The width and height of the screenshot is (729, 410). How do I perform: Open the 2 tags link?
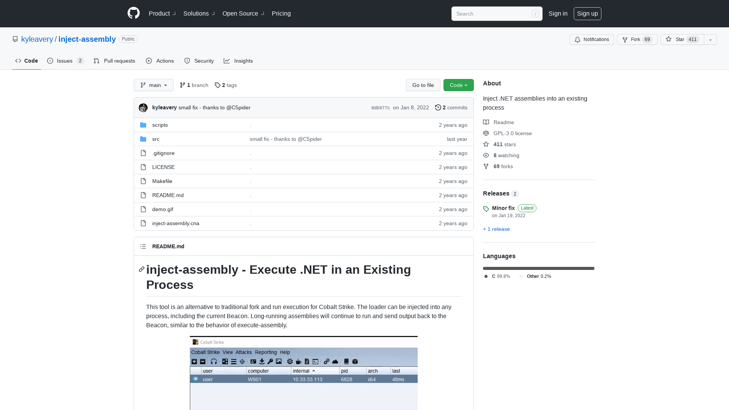point(226,85)
